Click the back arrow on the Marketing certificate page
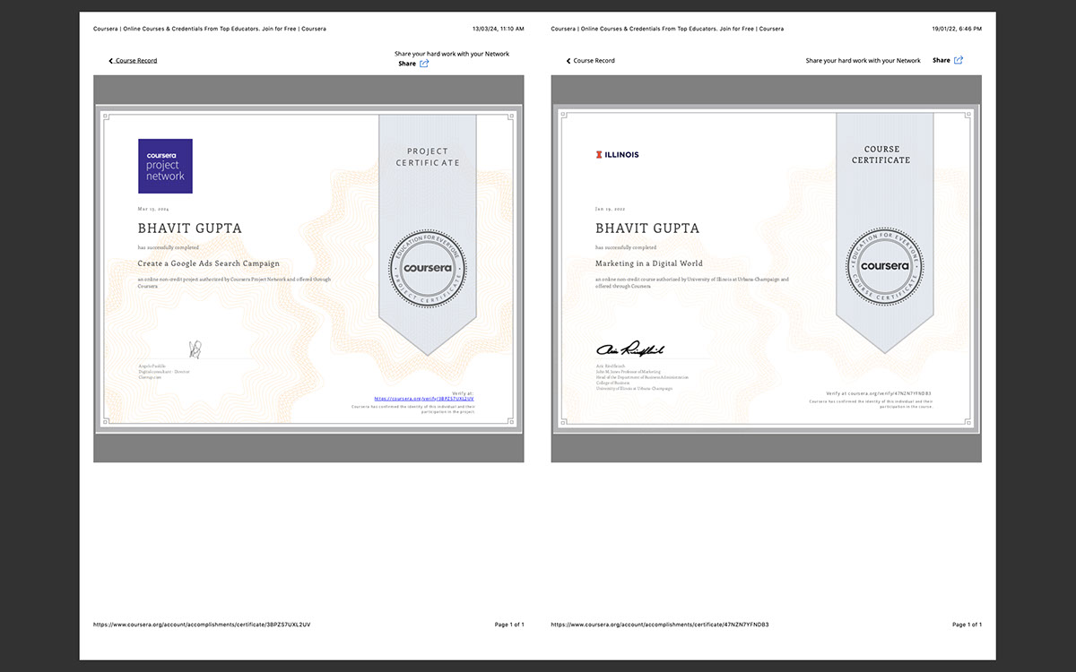 click(x=568, y=61)
